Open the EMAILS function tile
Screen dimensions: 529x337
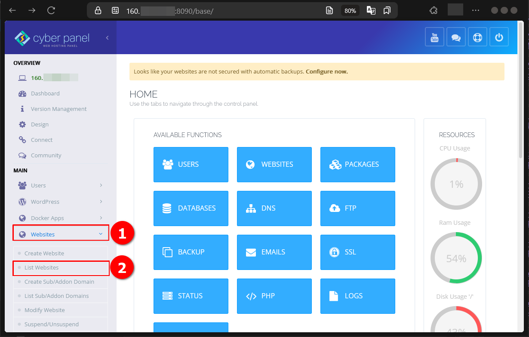(274, 252)
